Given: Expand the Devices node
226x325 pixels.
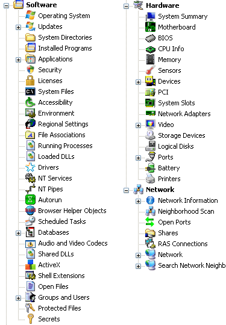Looking at the screenshot, I should [138, 82].
